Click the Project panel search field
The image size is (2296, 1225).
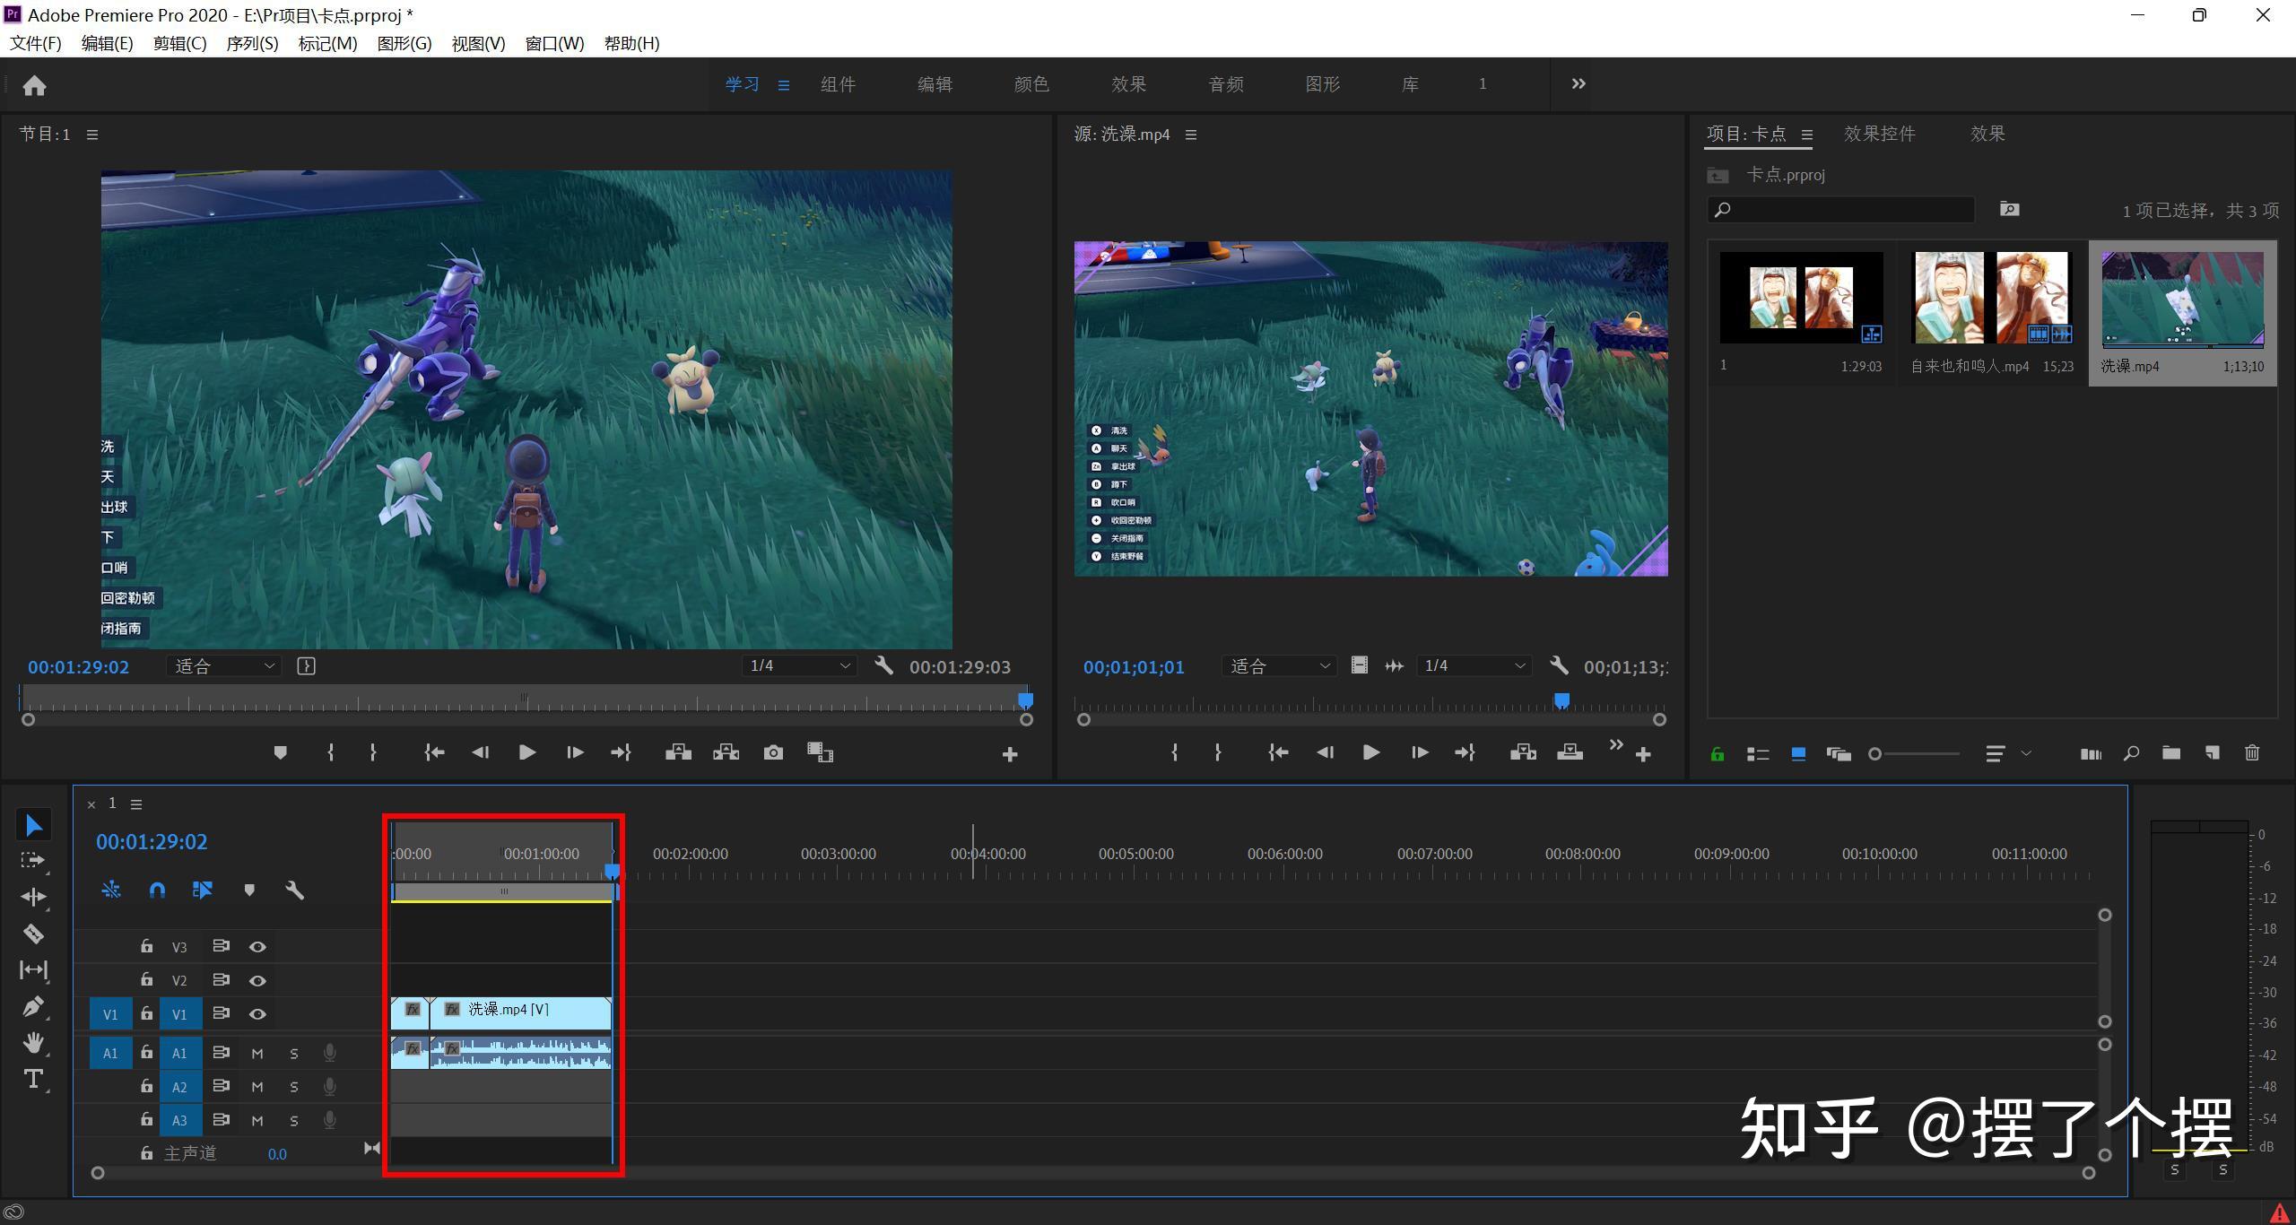[1840, 210]
